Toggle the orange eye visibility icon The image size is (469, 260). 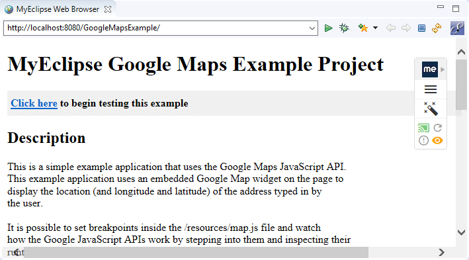tap(437, 140)
